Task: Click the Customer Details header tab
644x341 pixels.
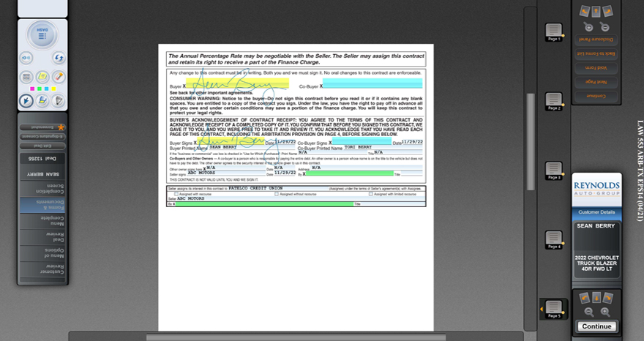Action: pos(596,212)
